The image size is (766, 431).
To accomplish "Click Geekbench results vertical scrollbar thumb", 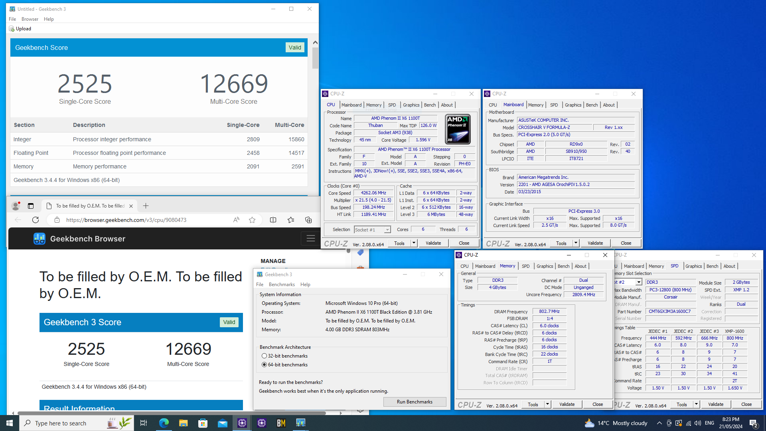I will [x=315, y=58].
